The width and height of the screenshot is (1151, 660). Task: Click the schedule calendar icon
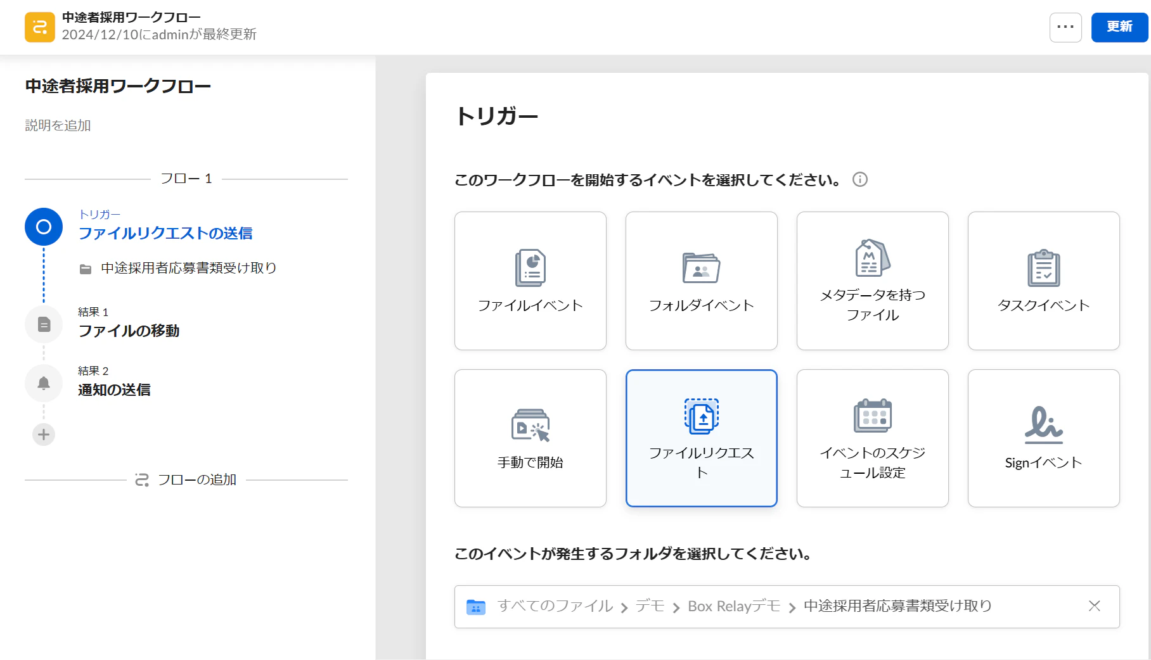(x=873, y=416)
